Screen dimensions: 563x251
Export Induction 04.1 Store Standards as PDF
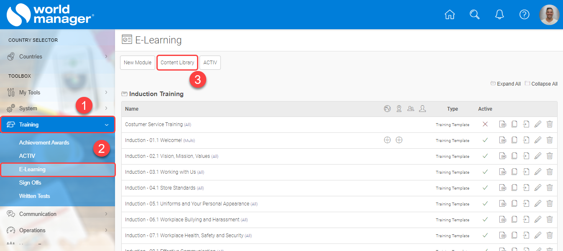(503, 188)
